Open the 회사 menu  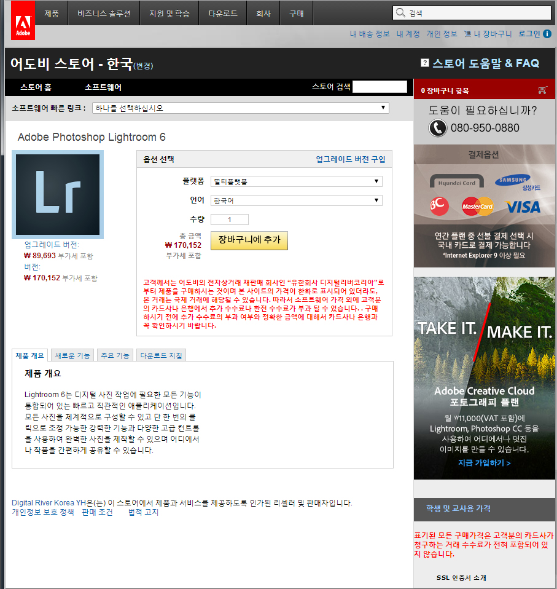[263, 14]
